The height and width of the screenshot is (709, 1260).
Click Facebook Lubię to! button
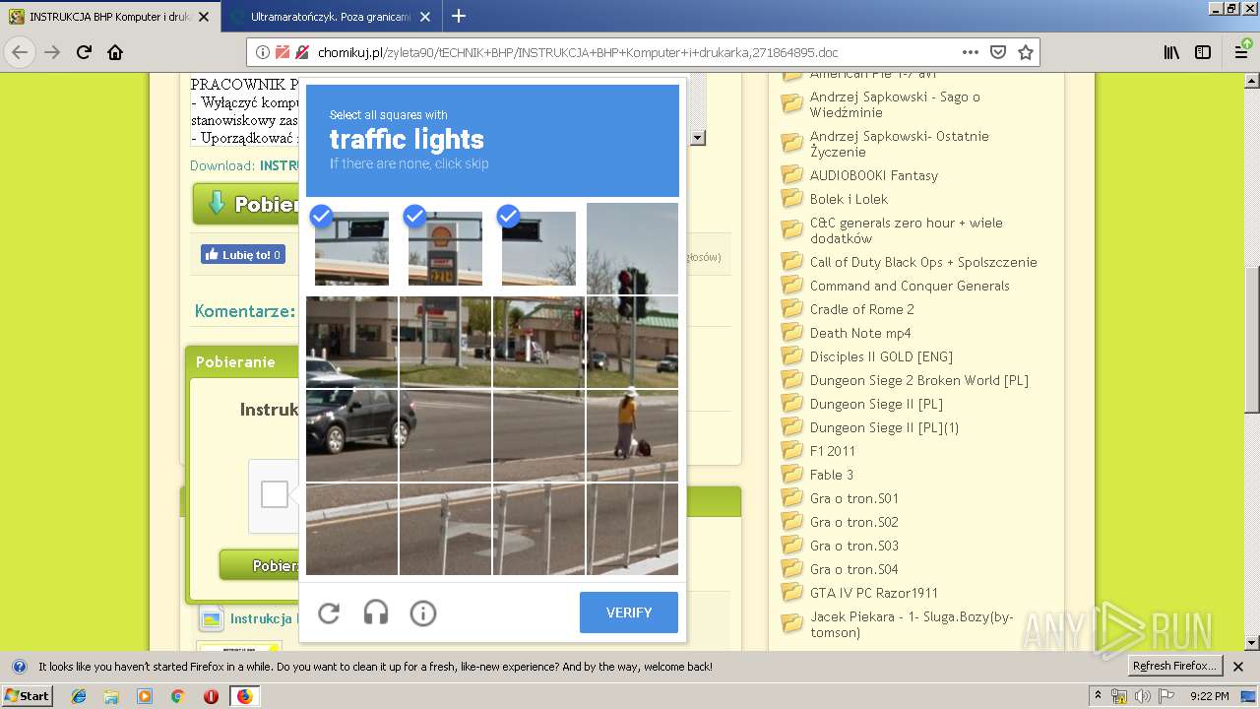point(243,254)
